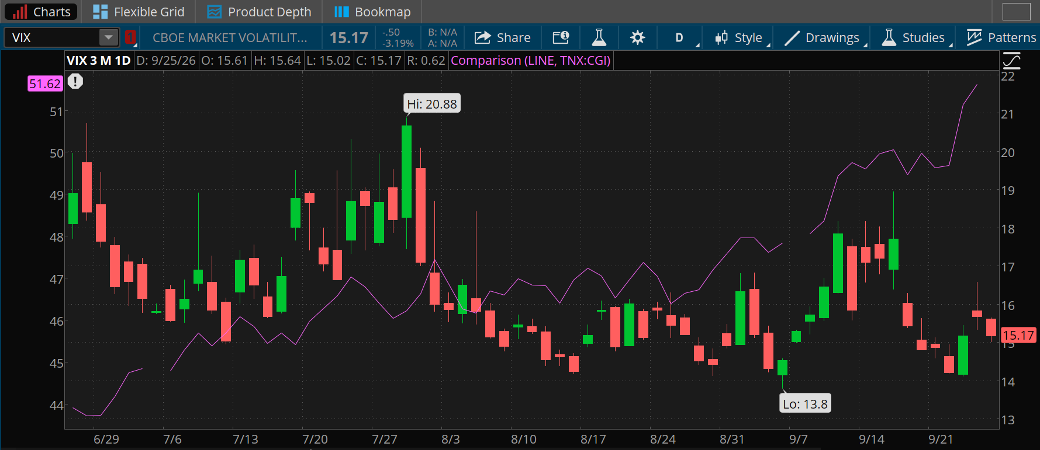Switch to the Charts tab
Image resolution: width=1040 pixels, height=450 pixels.
coord(41,12)
